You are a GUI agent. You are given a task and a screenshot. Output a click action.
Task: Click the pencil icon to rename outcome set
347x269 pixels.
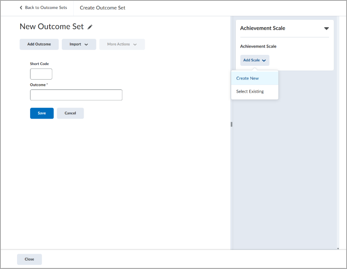point(90,27)
